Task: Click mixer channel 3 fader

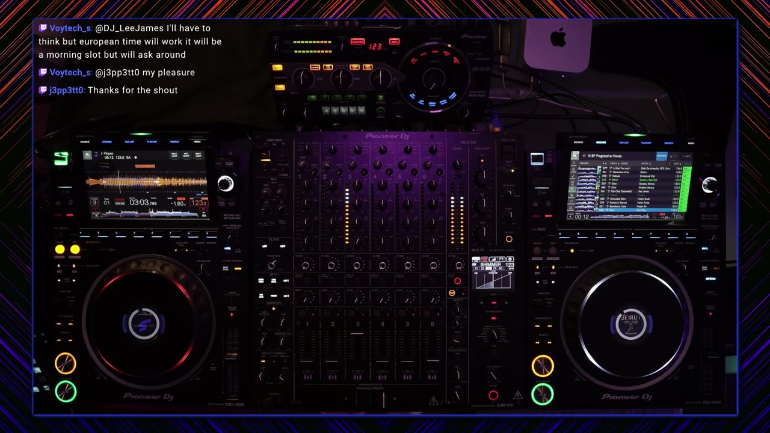Action: (x=357, y=333)
